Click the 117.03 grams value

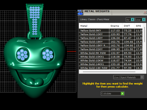[x=115, y=31]
